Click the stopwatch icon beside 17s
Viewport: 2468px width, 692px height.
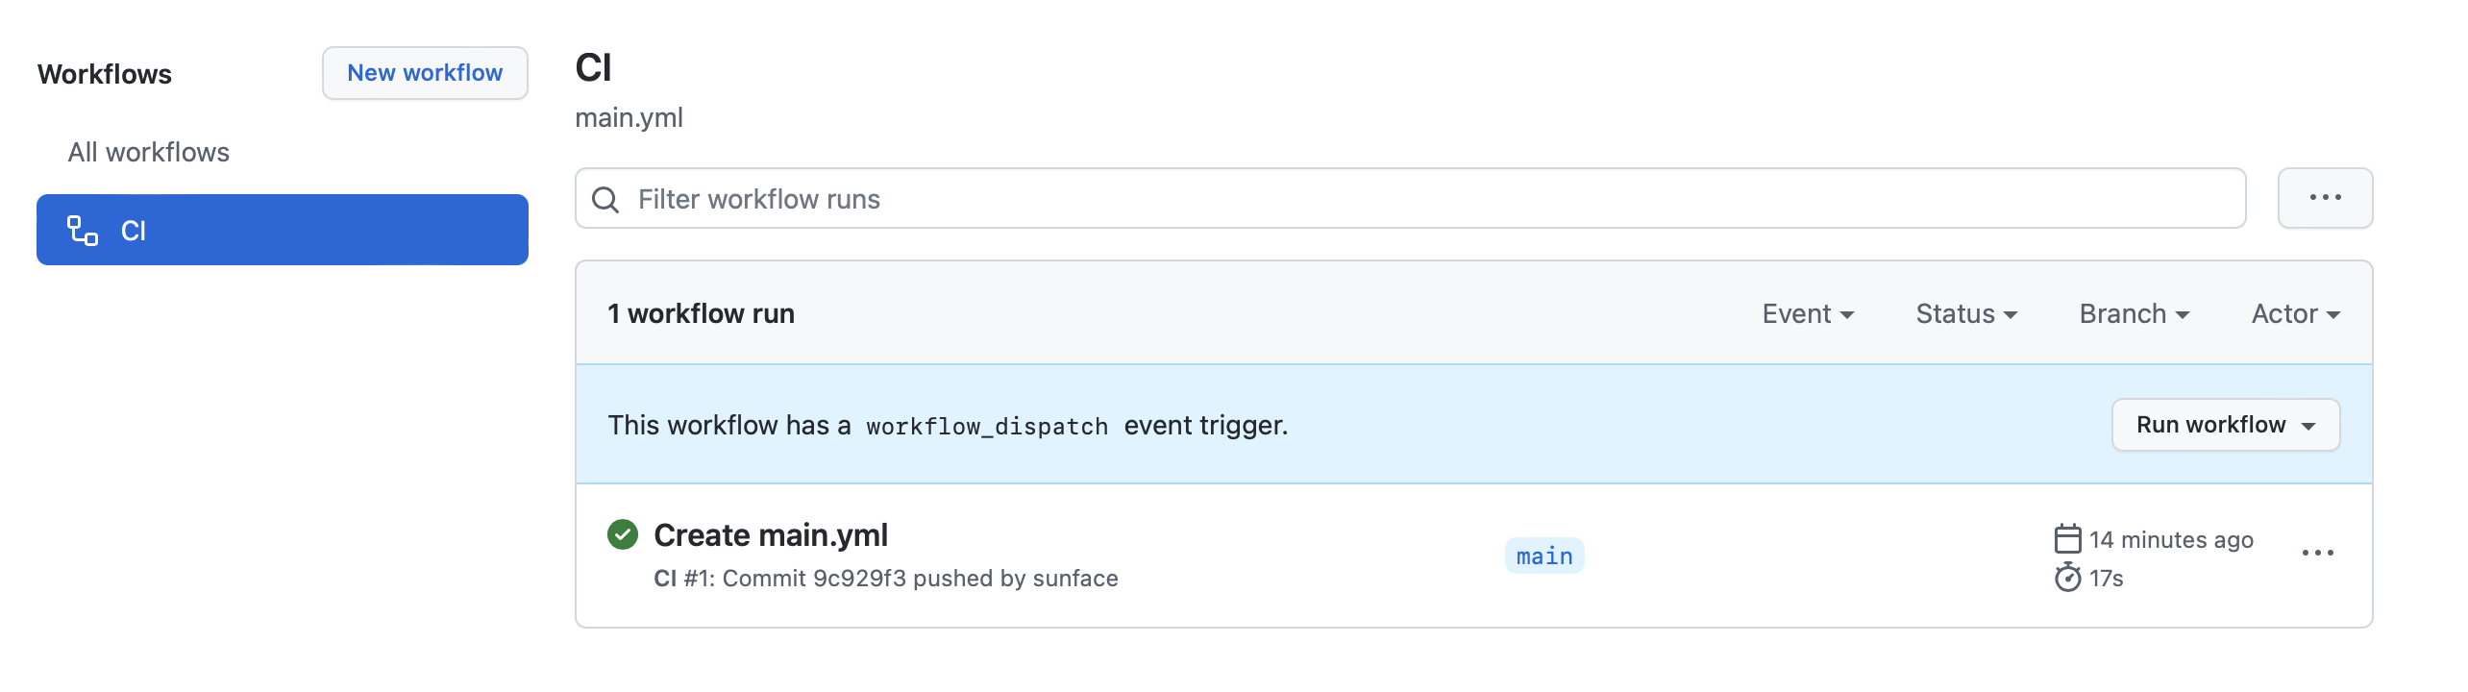tap(2067, 578)
